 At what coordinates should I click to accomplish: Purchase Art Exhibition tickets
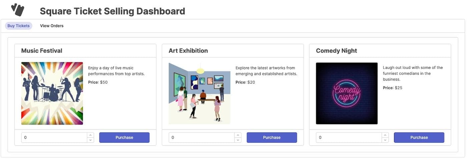tap(272, 137)
